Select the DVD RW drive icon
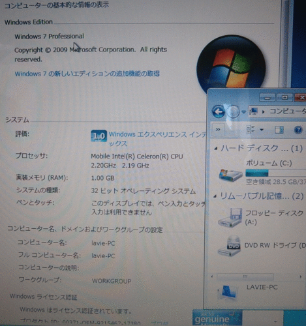 (229, 246)
